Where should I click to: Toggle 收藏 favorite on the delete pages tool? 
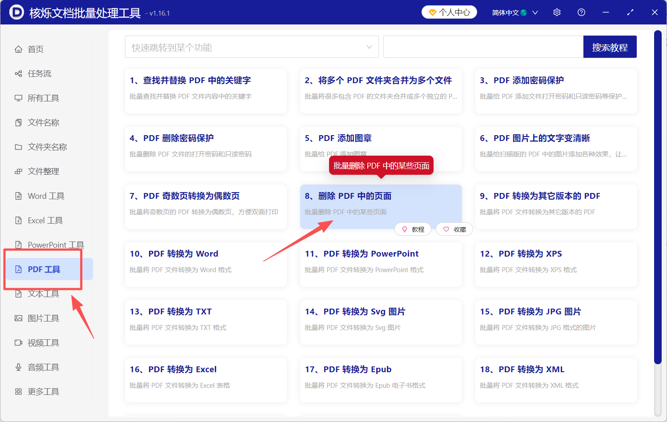[454, 229]
